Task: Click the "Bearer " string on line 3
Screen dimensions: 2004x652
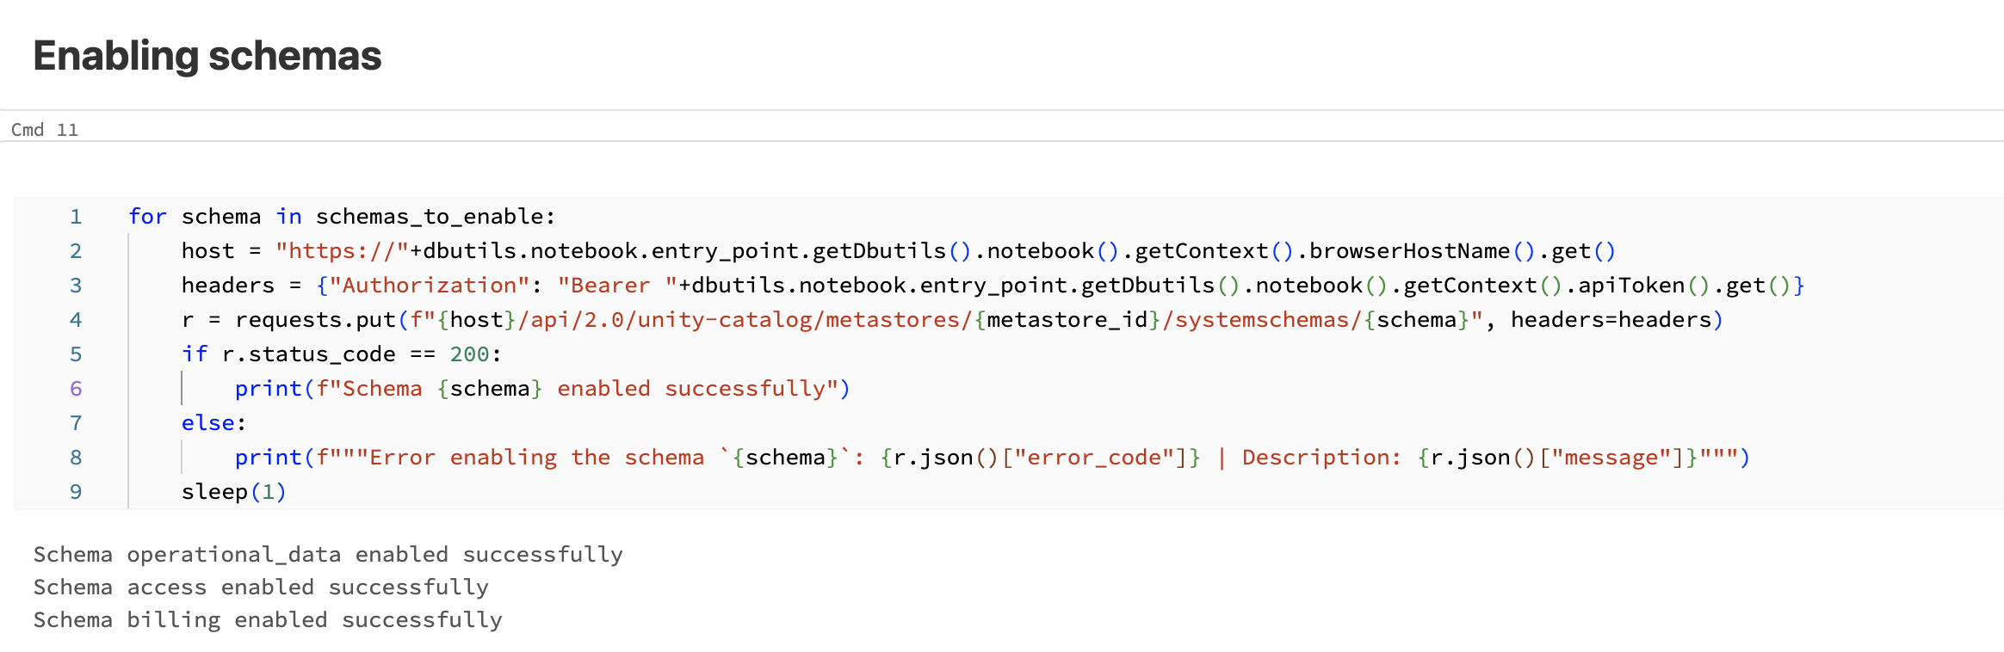Action: pyautogui.click(x=617, y=286)
